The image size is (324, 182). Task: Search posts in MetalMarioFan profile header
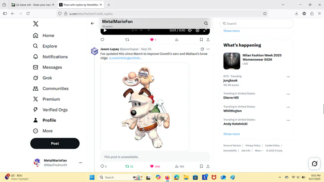coord(206,23)
